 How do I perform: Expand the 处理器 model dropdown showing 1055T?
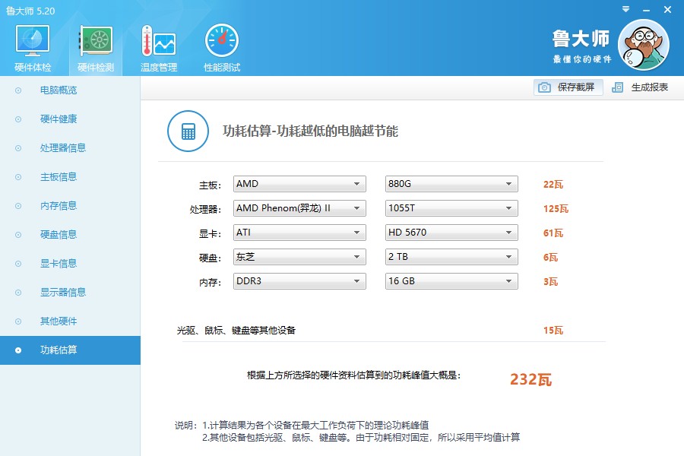pyautogui.click(x=451, y=208)
